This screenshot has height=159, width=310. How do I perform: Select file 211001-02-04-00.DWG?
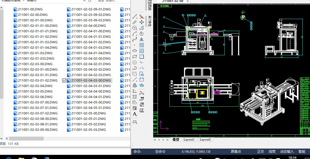click(x=87, y=26)
